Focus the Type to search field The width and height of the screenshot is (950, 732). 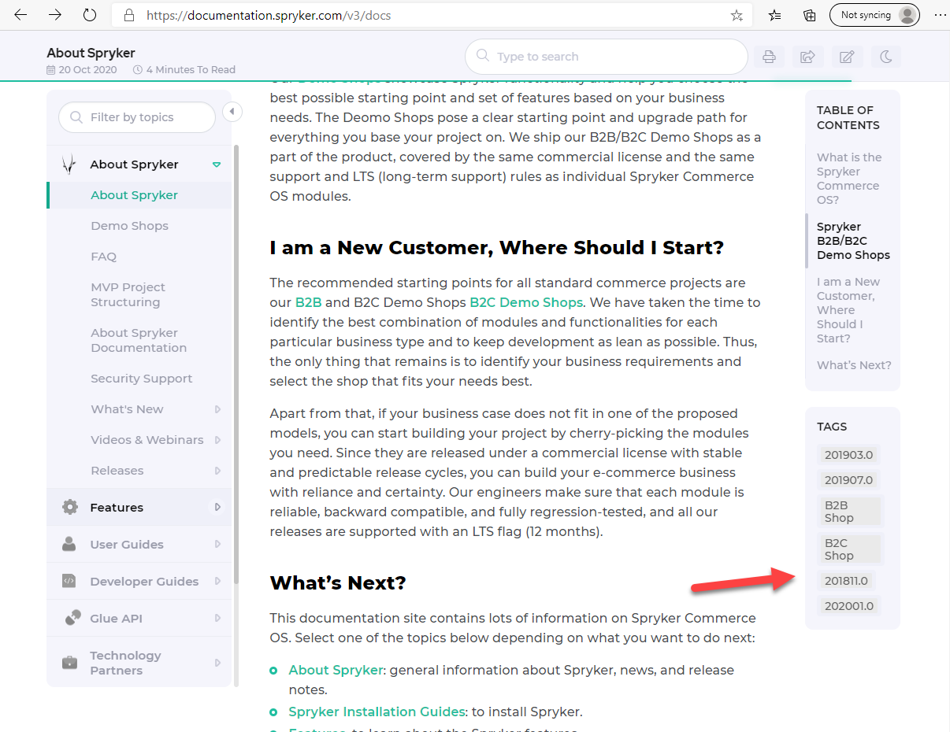coord(606,57)
